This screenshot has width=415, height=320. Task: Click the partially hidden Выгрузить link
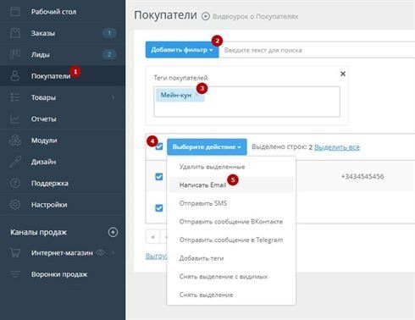(156, 256)
